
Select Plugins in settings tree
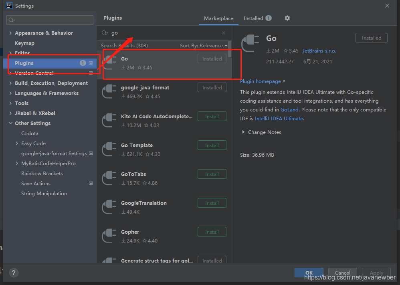[50, 63]
